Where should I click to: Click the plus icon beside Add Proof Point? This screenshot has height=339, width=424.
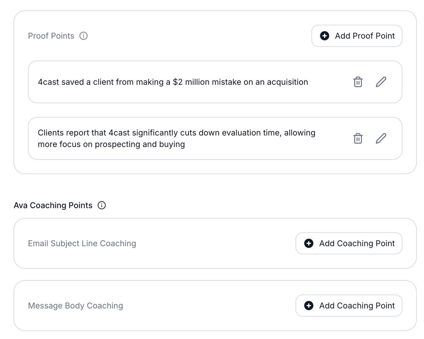pyautogui.click(x=325, y=36)
